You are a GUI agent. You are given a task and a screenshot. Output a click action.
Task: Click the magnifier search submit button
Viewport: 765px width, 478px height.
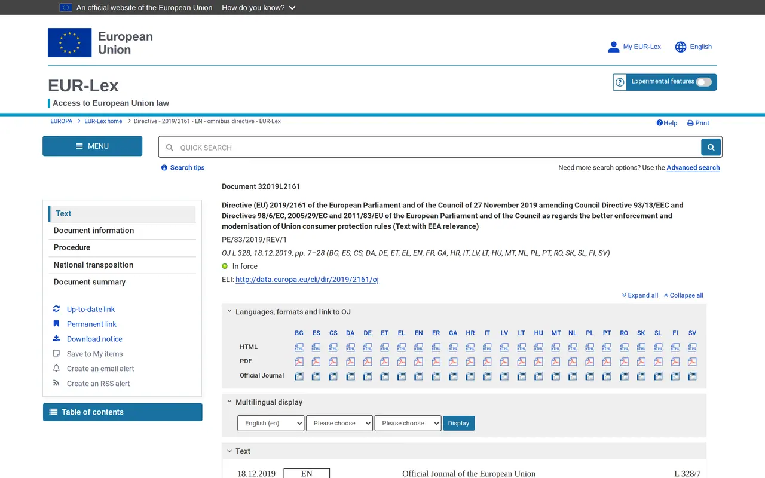pyautogui.click(x=711, y=147)
